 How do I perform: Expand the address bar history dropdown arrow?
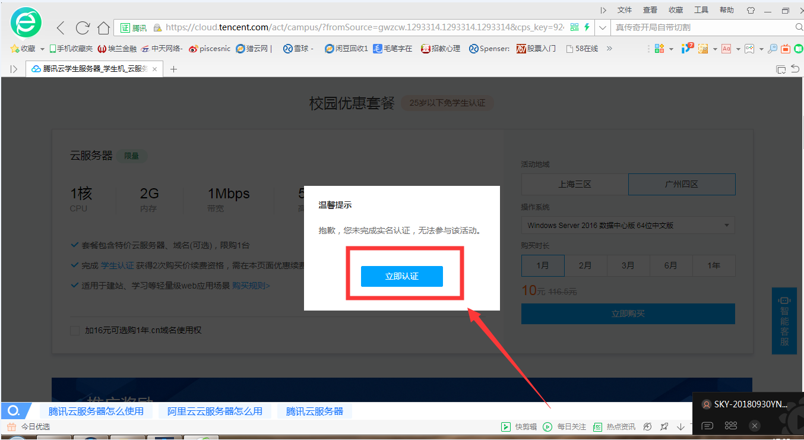tap(603, 27)
